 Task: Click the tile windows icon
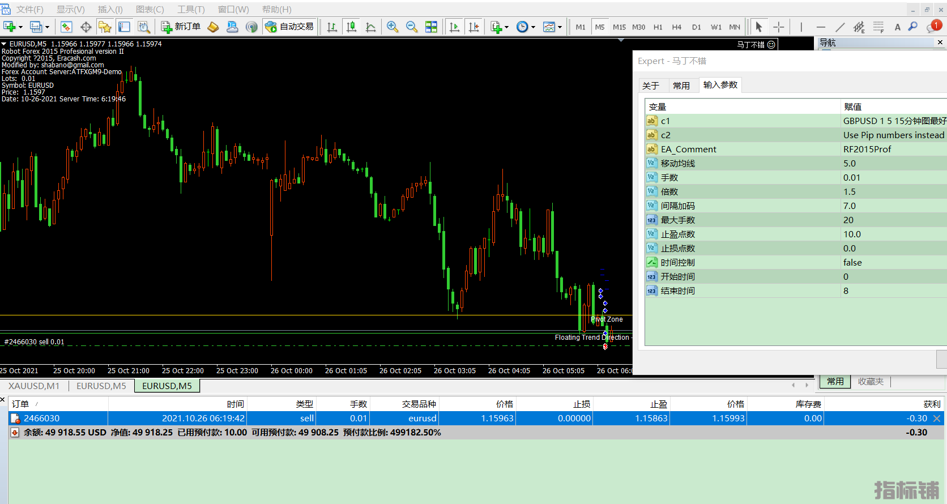click(431, 27)
